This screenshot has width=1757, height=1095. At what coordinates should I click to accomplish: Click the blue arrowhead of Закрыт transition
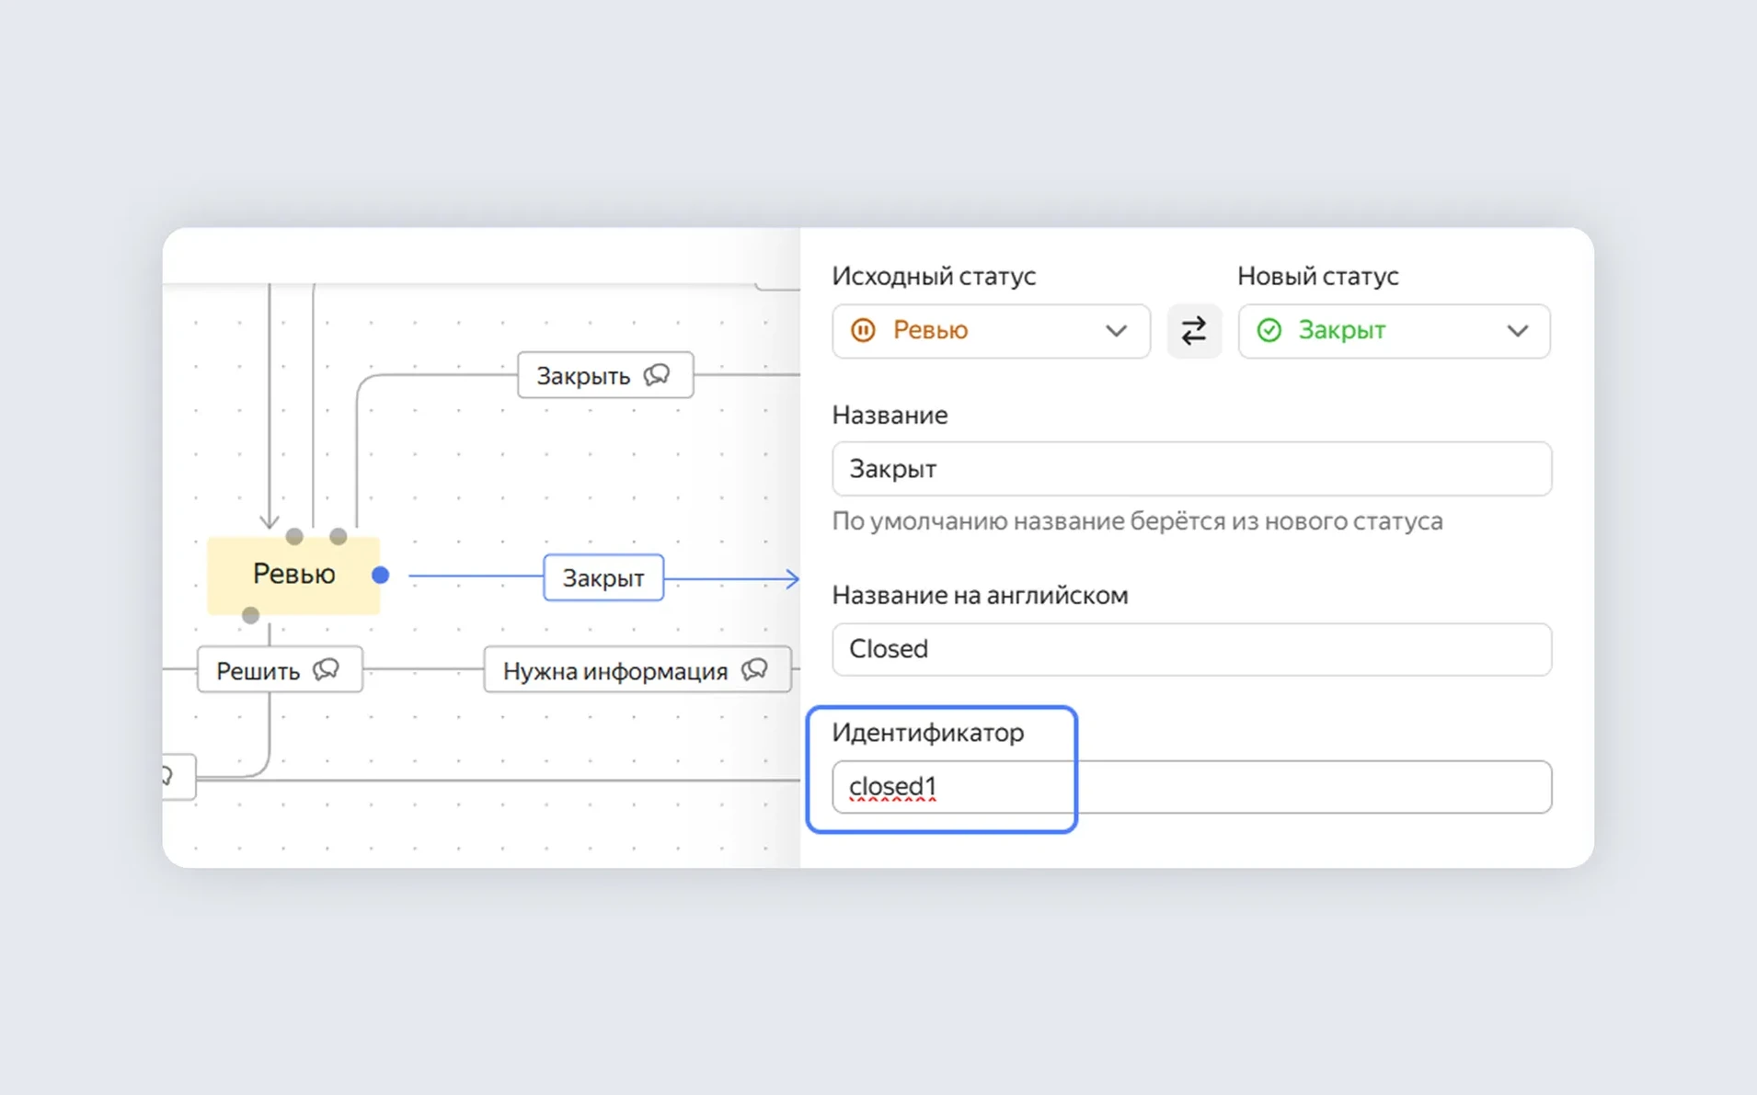[x=792, y=579]
